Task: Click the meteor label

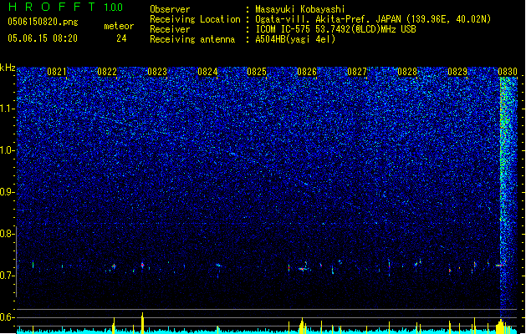Action: click(x=119, y=26)
